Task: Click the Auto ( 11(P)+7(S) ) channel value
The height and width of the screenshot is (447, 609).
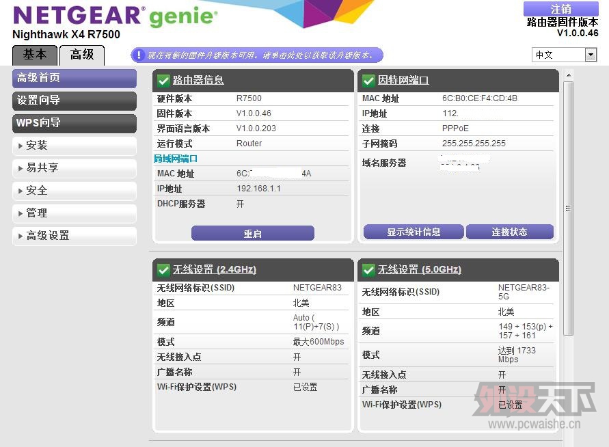Action: pyautogui.click(x=316, y=323)
